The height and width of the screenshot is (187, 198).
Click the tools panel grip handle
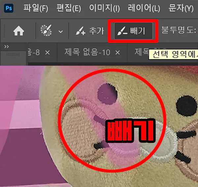tap(13, 55)
